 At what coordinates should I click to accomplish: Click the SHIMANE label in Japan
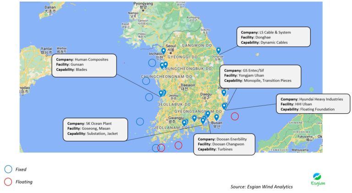(296, 123)
